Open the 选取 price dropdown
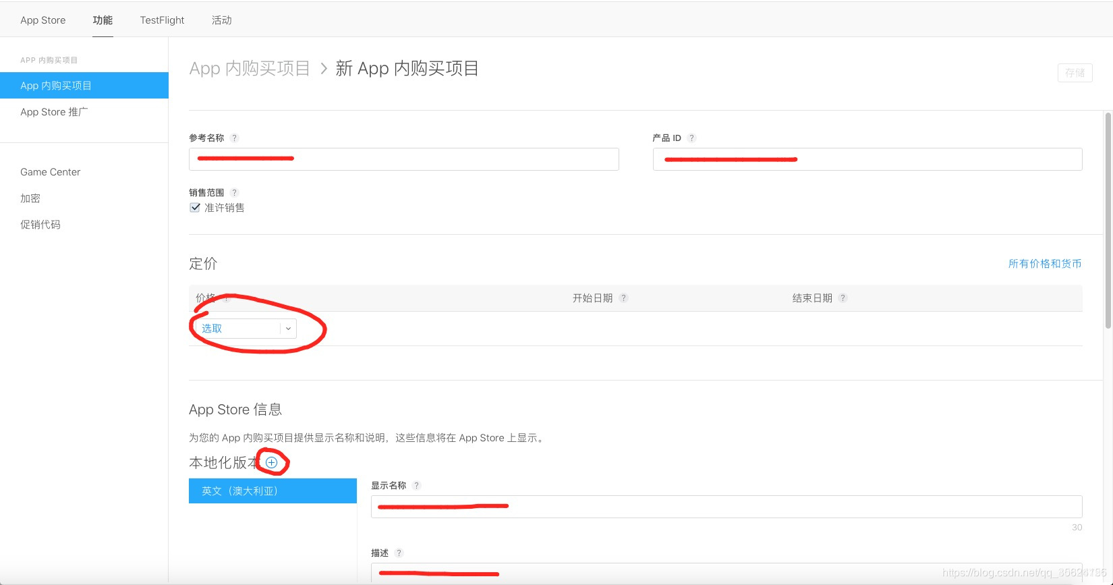The image size is (1113, 585). pyautogui.click(x=246, y=329)
